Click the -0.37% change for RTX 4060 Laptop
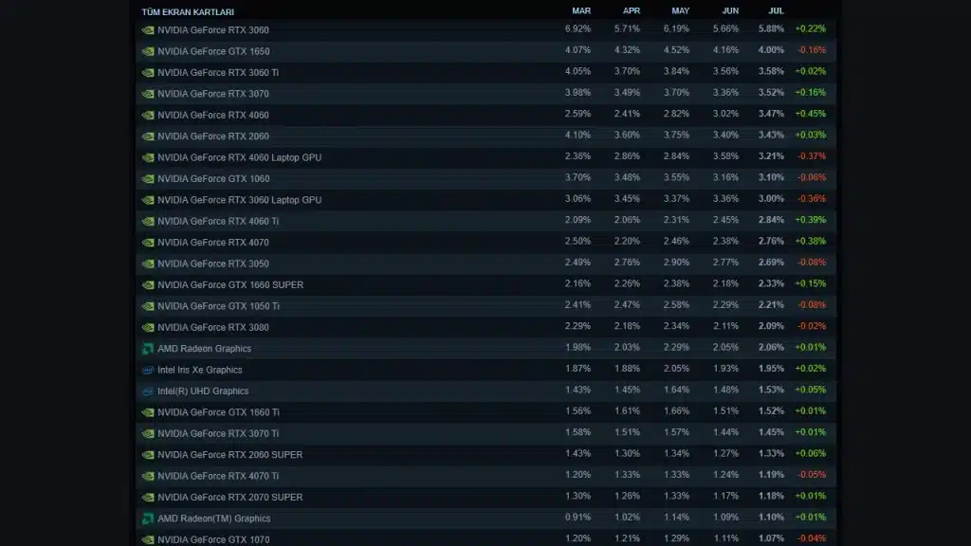 (811, 156)
